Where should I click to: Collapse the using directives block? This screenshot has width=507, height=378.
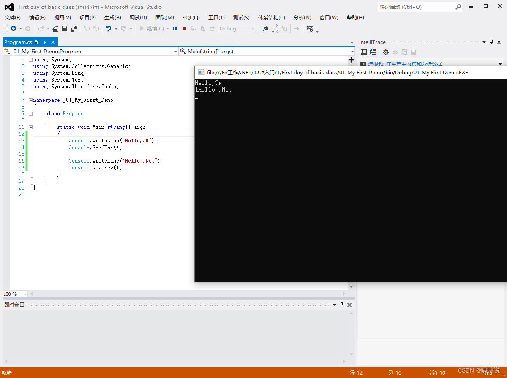(x=30, y=60)
